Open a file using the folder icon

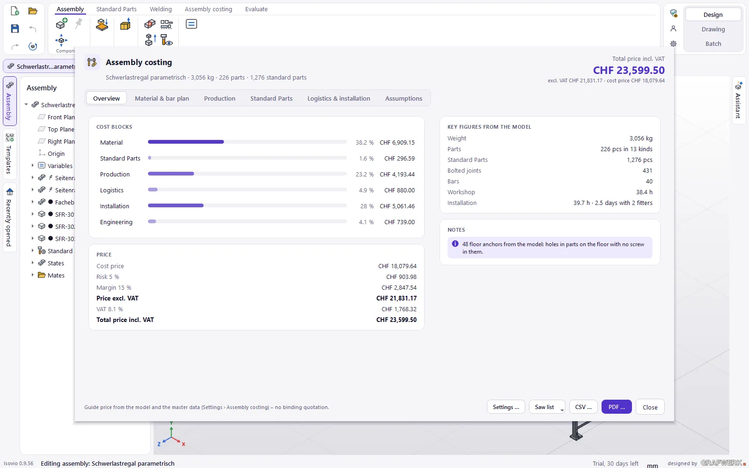pyautogui.click(x=33, y=11)
